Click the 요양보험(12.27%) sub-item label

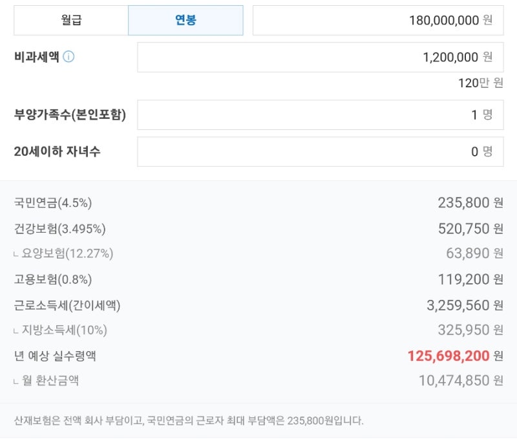click(67, 253)
